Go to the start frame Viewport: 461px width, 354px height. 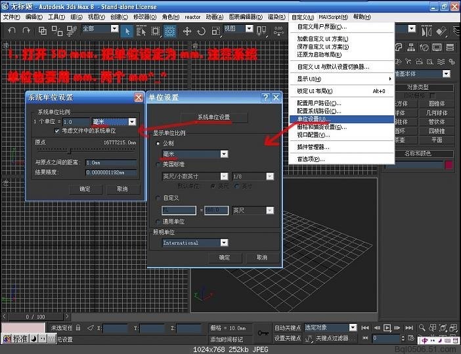(365, 328)
